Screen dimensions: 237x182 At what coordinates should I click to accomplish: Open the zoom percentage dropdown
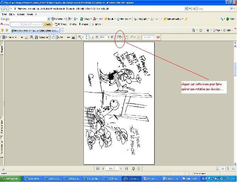108,37
